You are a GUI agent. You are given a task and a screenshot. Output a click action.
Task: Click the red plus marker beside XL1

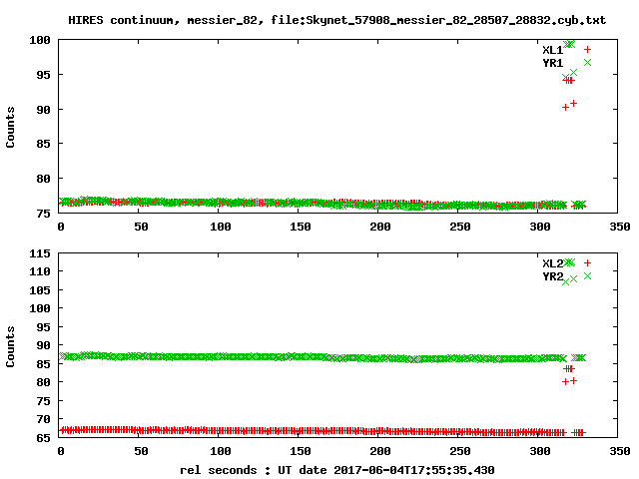[587, 50]
